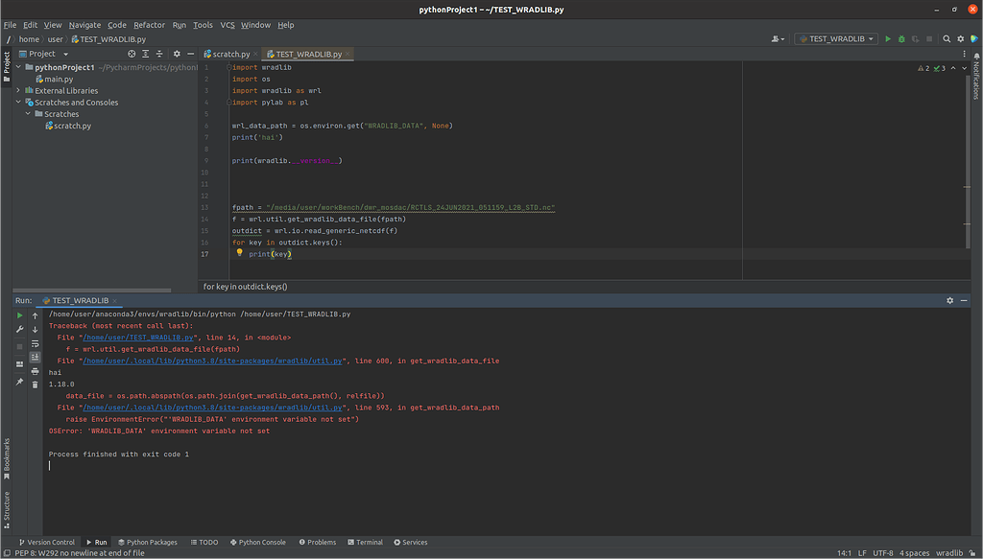983x559 pixels.
Task: Run TEST_WRADLIB with the green play button
Action: pyautogui.click(x=888, y=39)
